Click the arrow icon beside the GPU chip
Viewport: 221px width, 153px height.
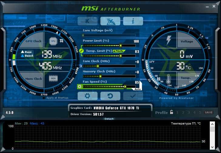point(61,41)
